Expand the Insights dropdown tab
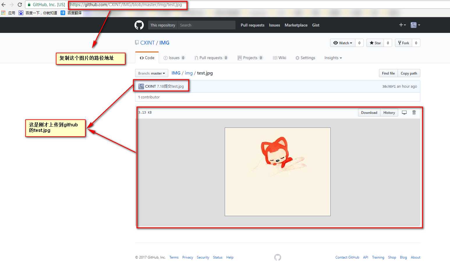Screen dimensions: 450x274 point(333,58)
